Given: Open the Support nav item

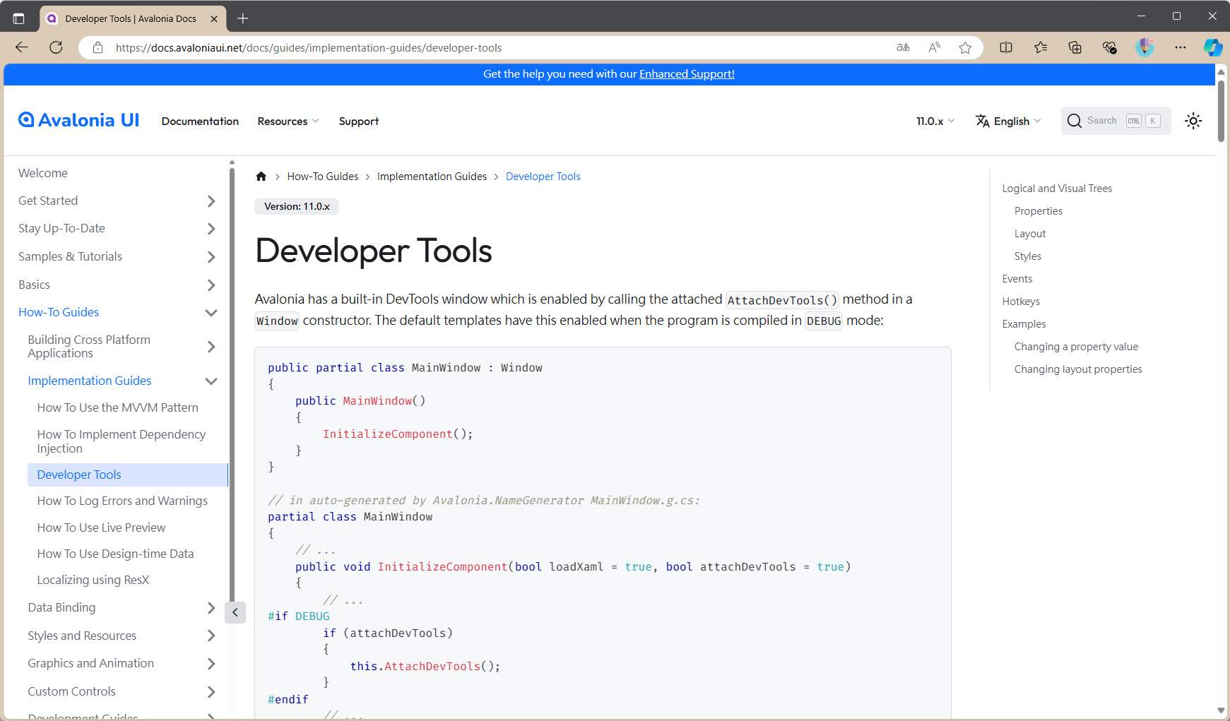Looking at the screenshot, I should coord(359,121).
